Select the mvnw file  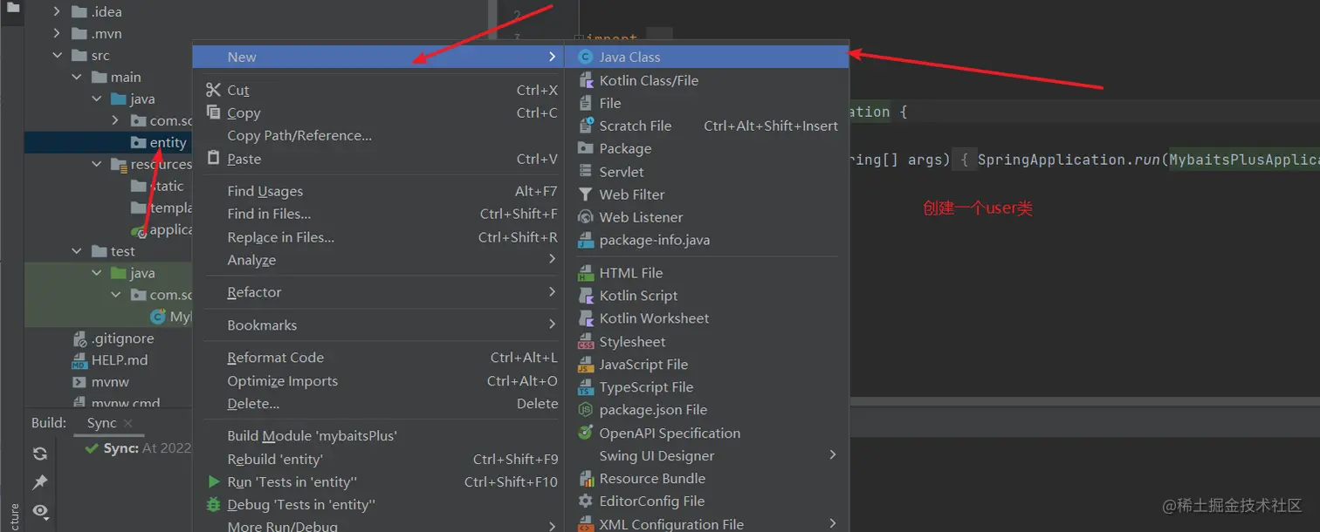[x=110, y=382]
